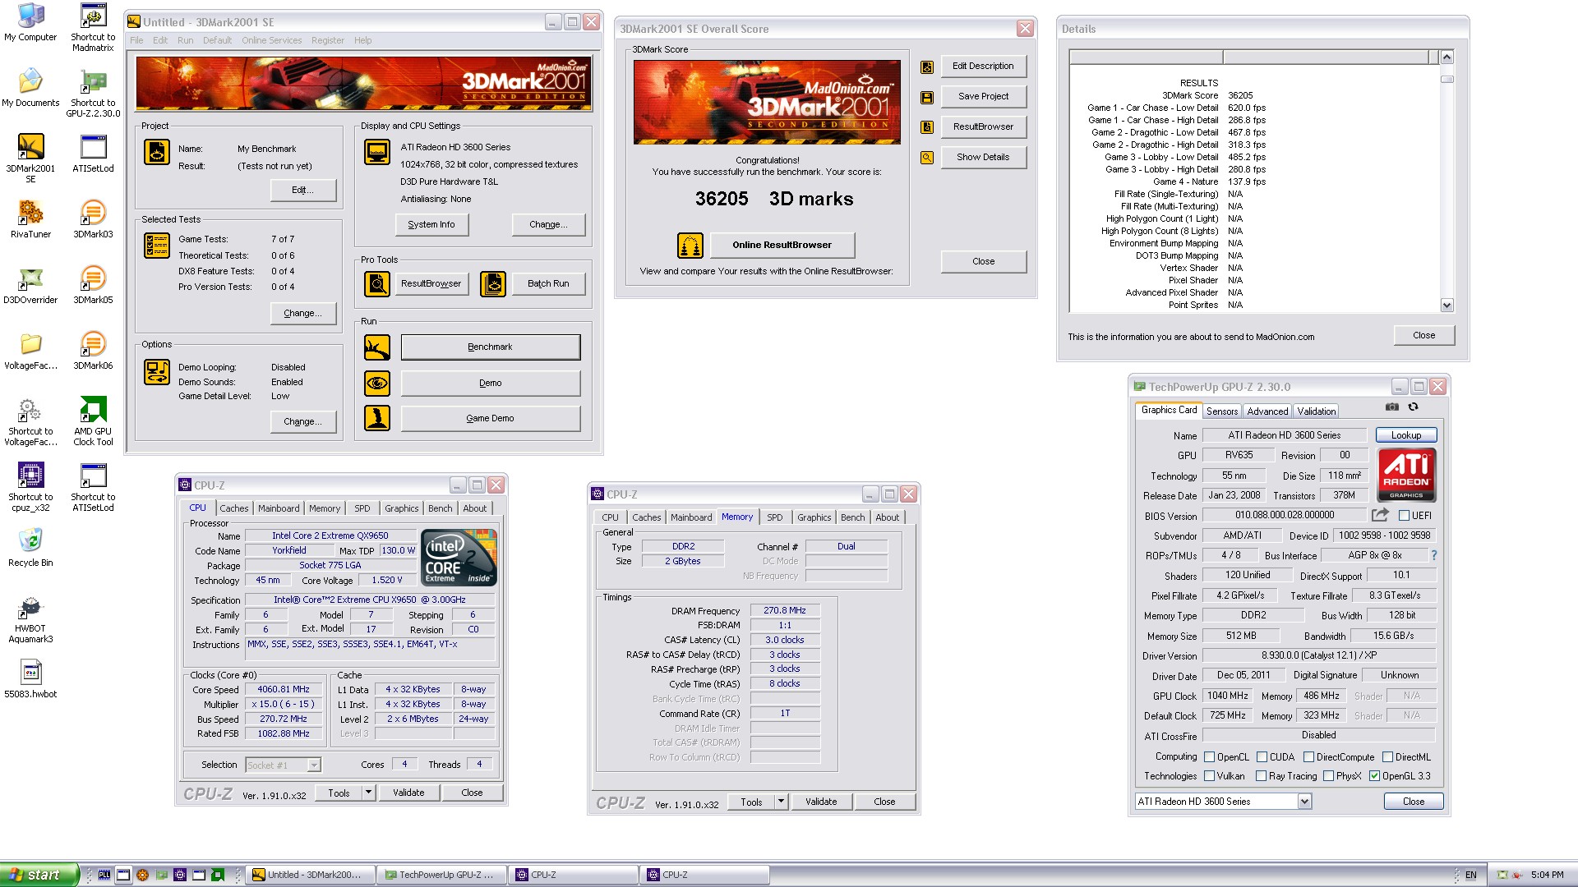The width and height of the screenshot is (1578, 887).
Task: Expand Tools dropdown arrow in CPU-Z CPU window
Action: (x=369, y=793)
